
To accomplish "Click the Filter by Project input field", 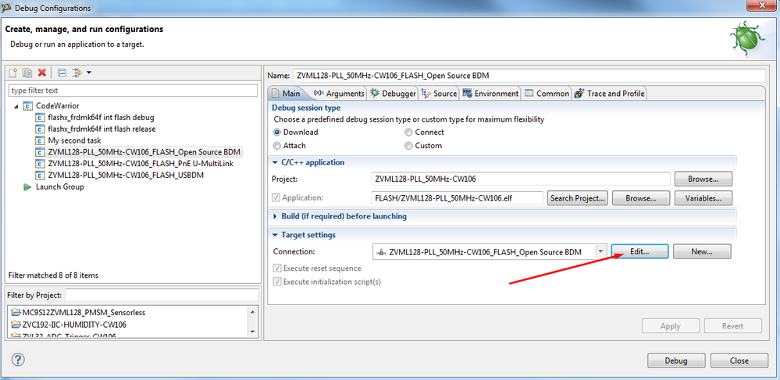I will point(162,295).
